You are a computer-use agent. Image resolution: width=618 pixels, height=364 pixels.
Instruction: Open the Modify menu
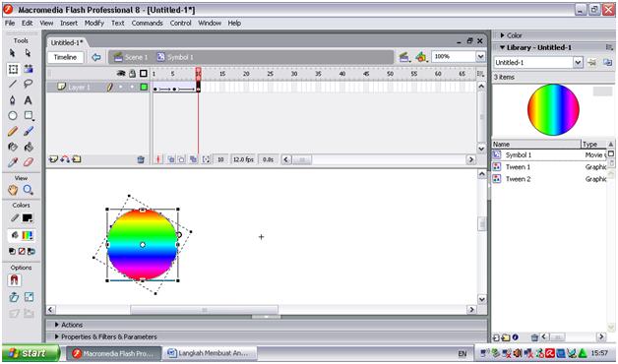pos(94,24)
